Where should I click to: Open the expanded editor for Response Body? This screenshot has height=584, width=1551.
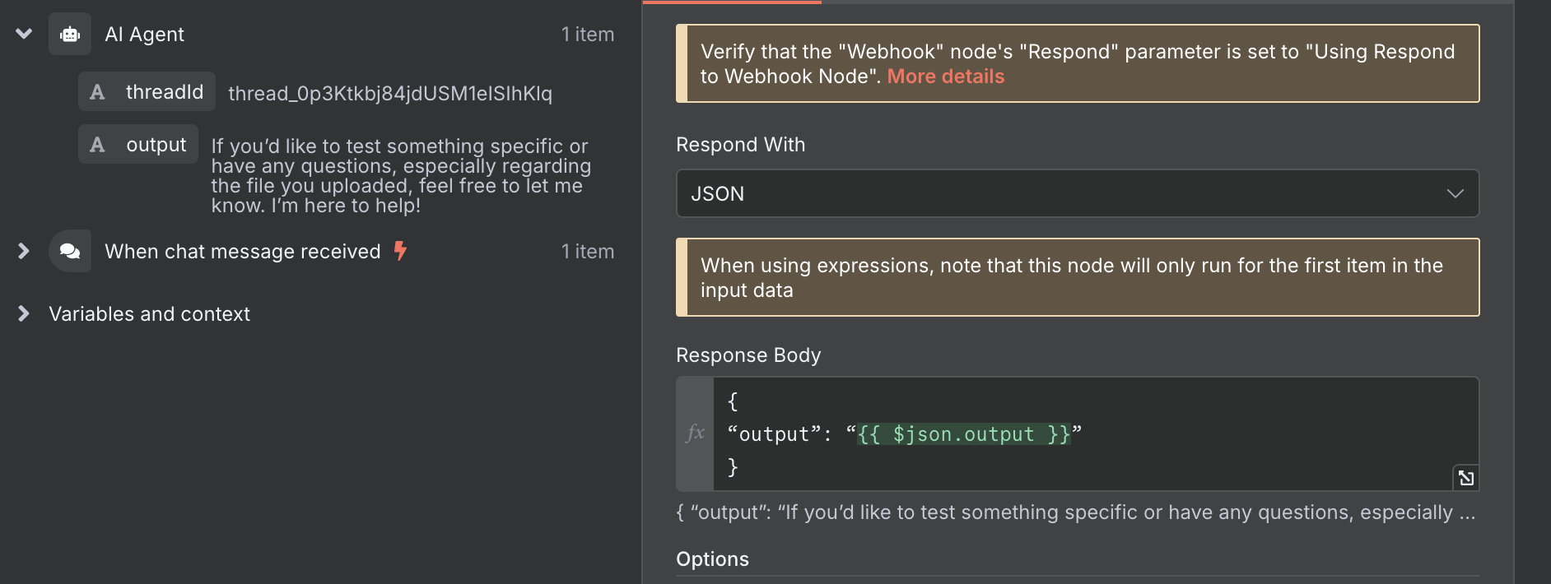[x=1466, y=478]
